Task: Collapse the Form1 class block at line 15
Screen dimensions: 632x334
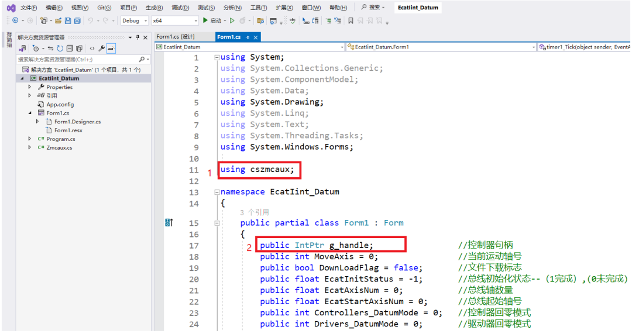Action: [x=217, y=223]
